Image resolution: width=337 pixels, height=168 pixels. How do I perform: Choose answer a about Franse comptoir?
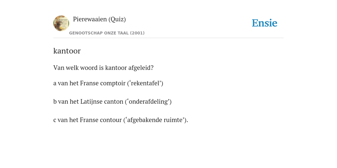pos(108,83)
